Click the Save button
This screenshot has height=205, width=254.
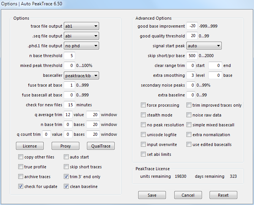click(152, 195)
